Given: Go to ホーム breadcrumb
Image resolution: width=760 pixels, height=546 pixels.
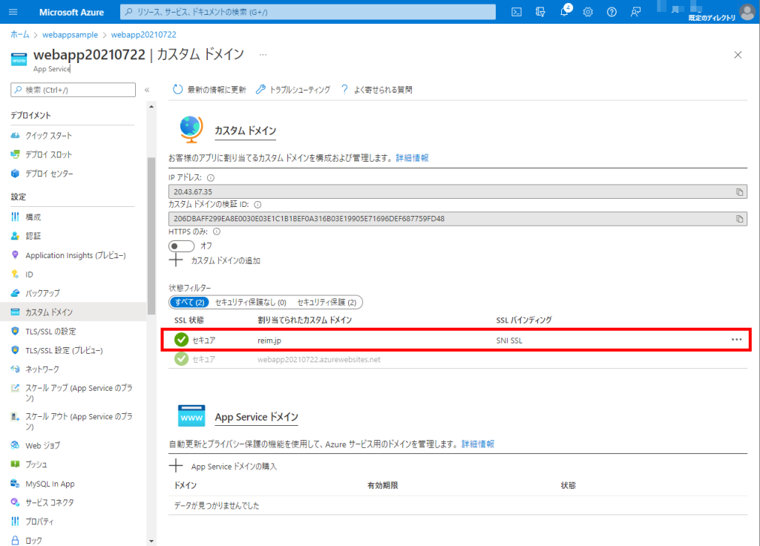Looking at the screenshot, I should [20, 34].
